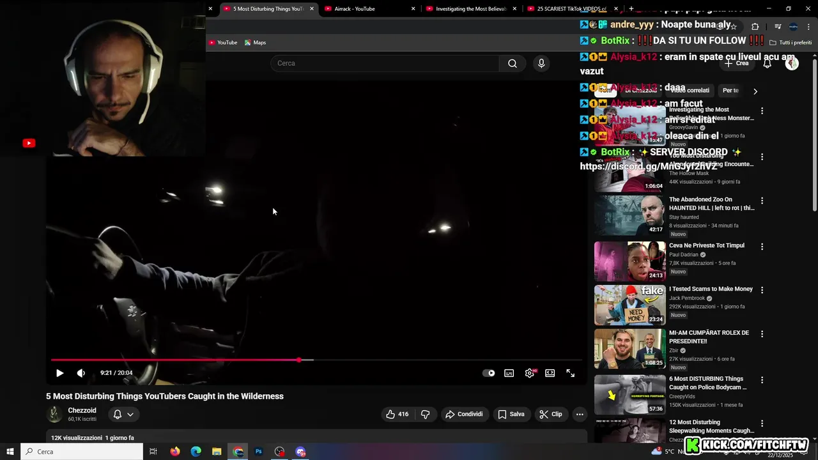Enter fullscreen mode for the video
The image size is (818, 460).
click(x=571, y=373)
